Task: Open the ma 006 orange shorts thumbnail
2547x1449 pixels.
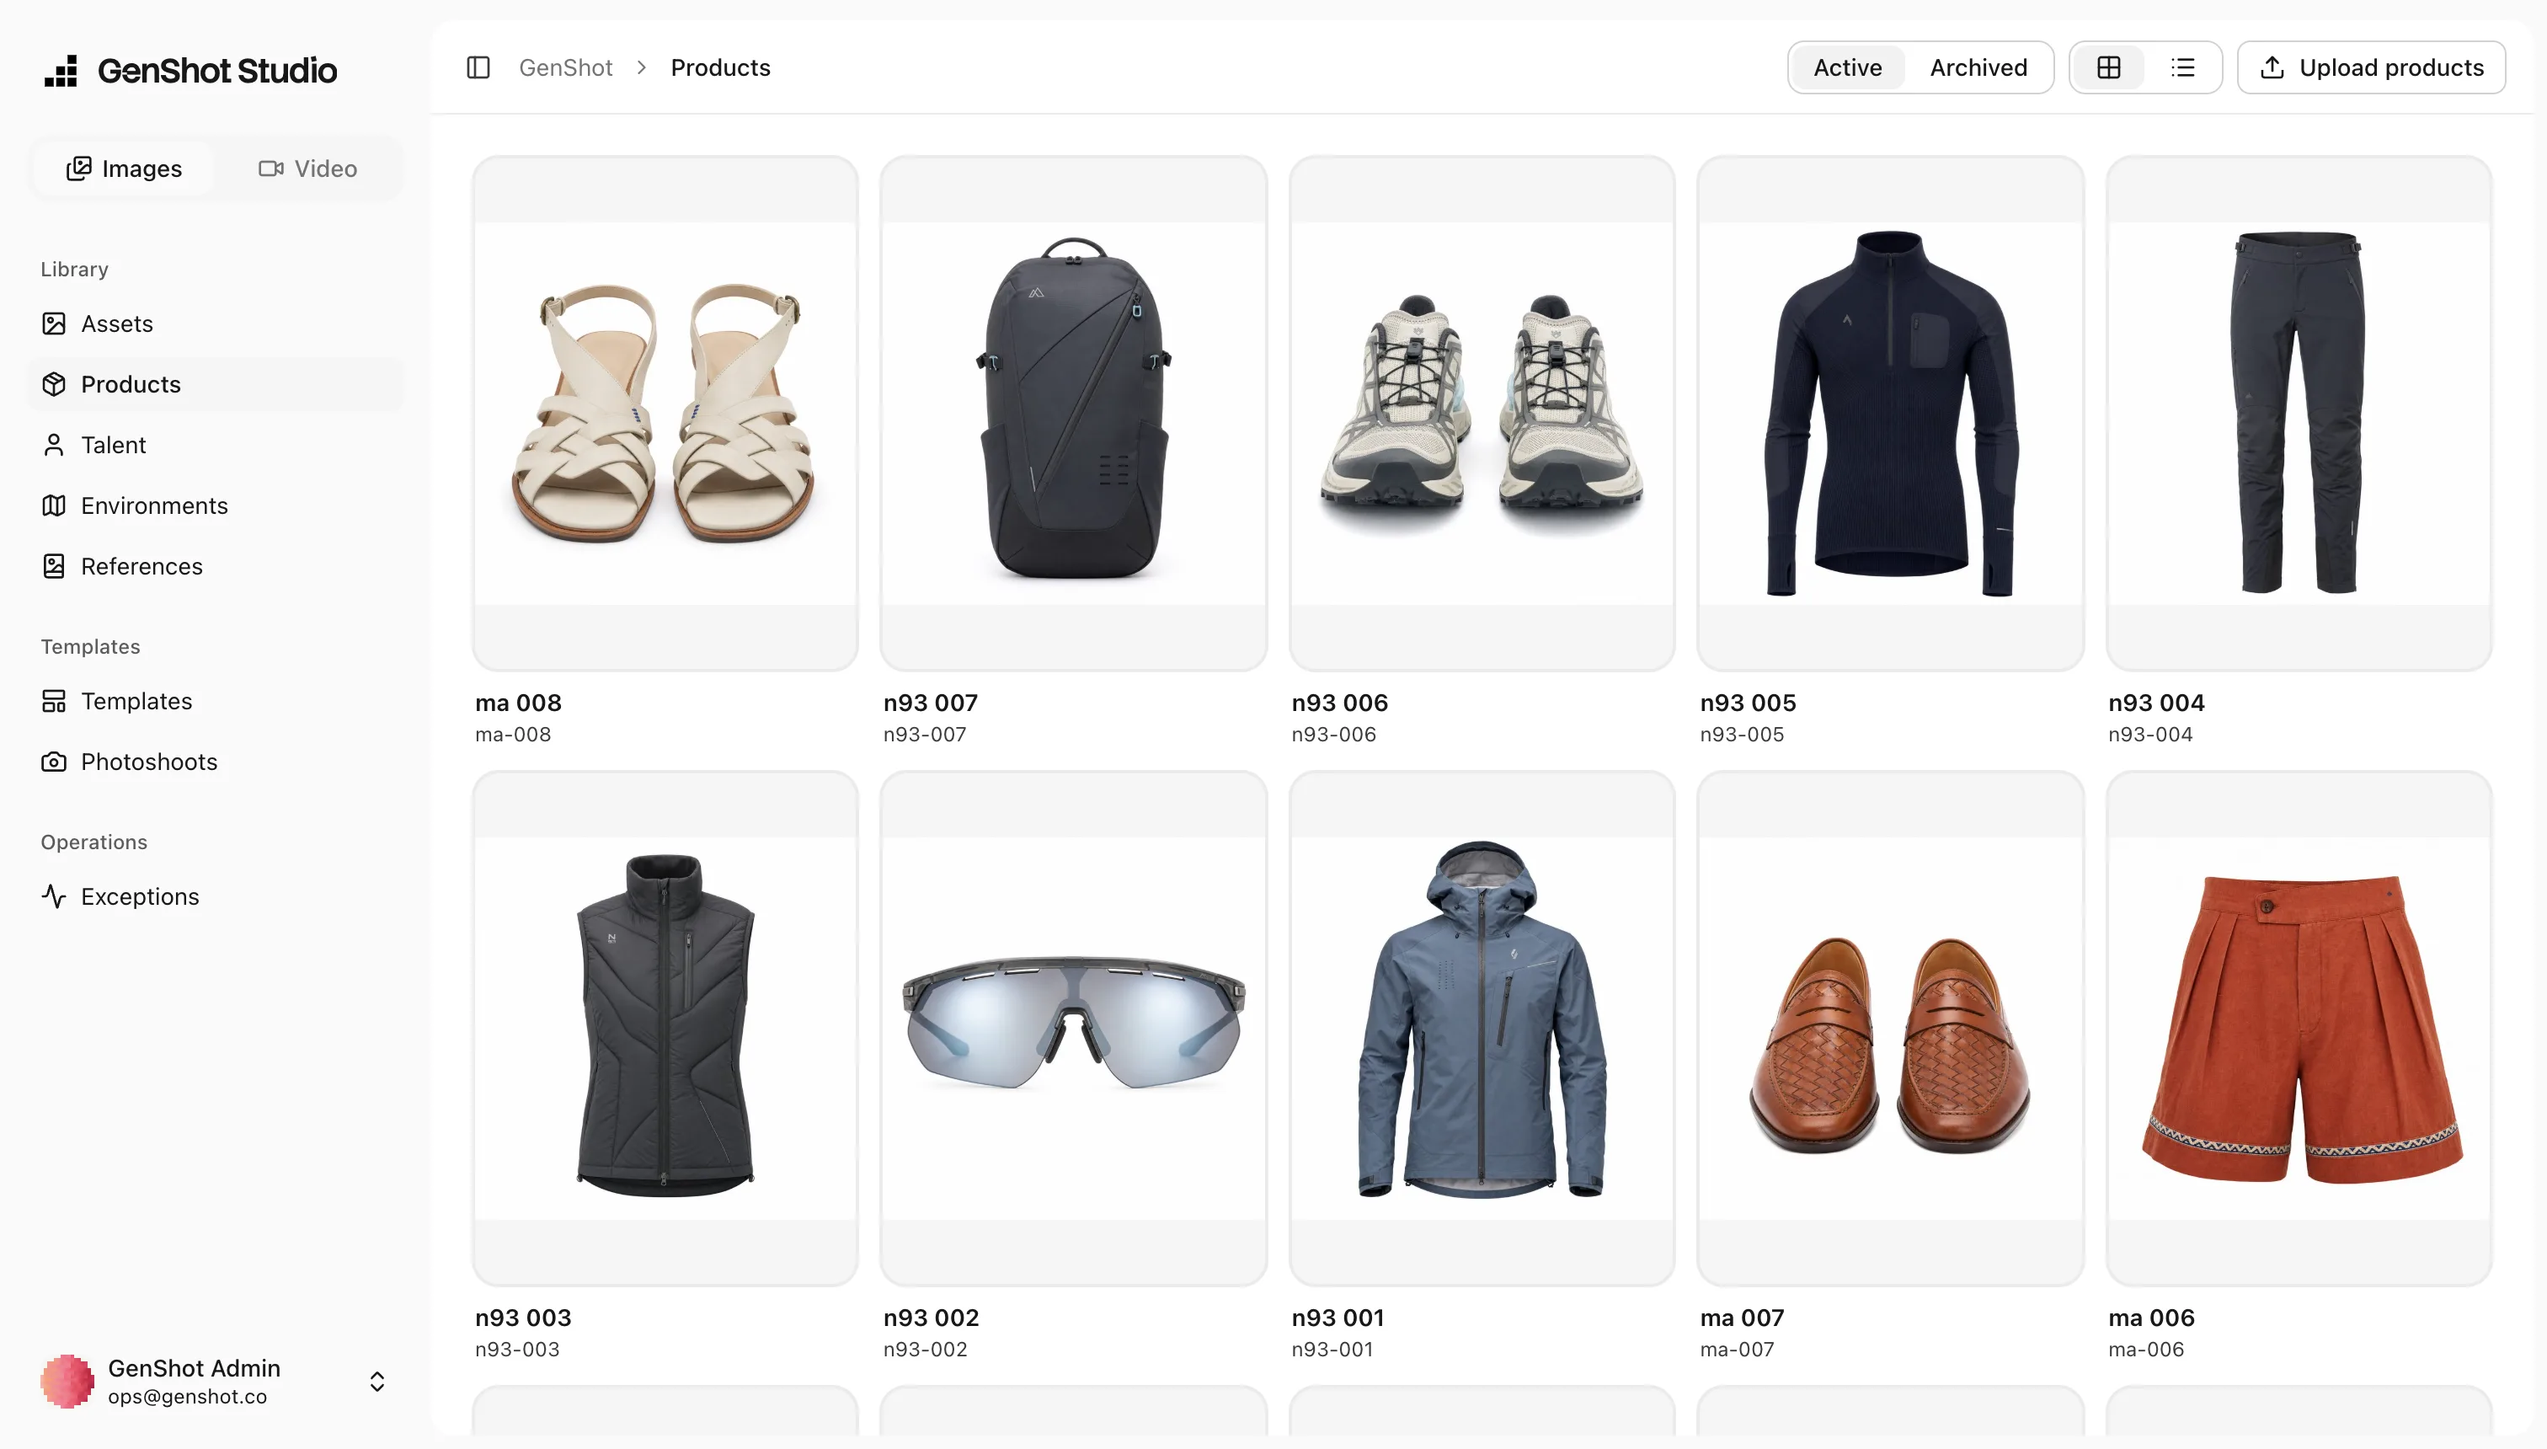Action: click(2299, 1028)
